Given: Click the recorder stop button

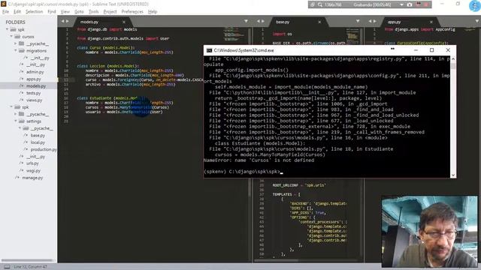Looking at the screenshot, I should click(x=426, y=4).
